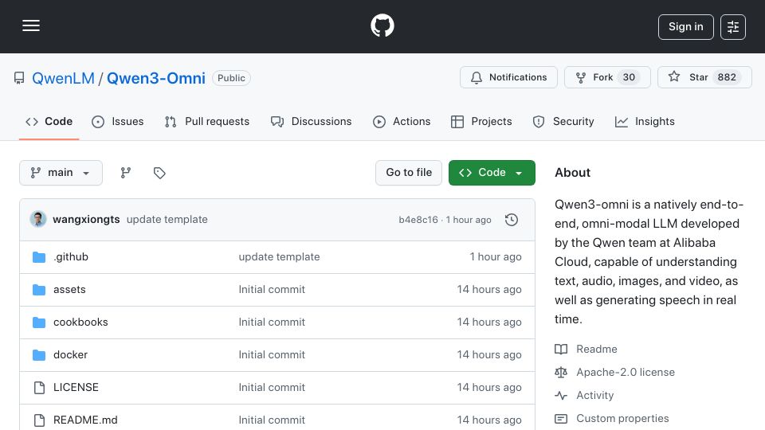
Task: Click the cookbooks row's 'Initial commit' message
Action: (272, 322)
